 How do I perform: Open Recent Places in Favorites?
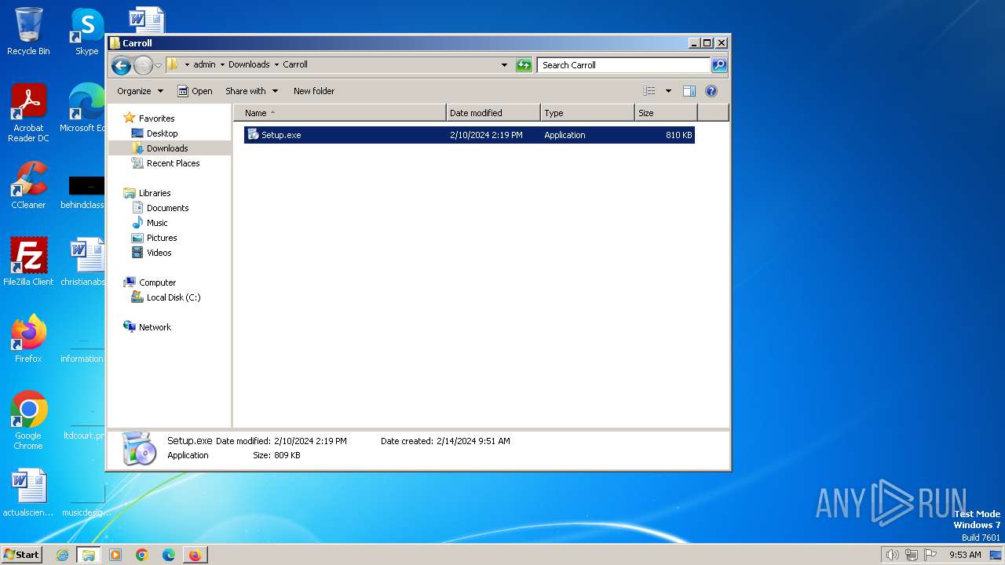pyautogui.click(x=173, y=163)
